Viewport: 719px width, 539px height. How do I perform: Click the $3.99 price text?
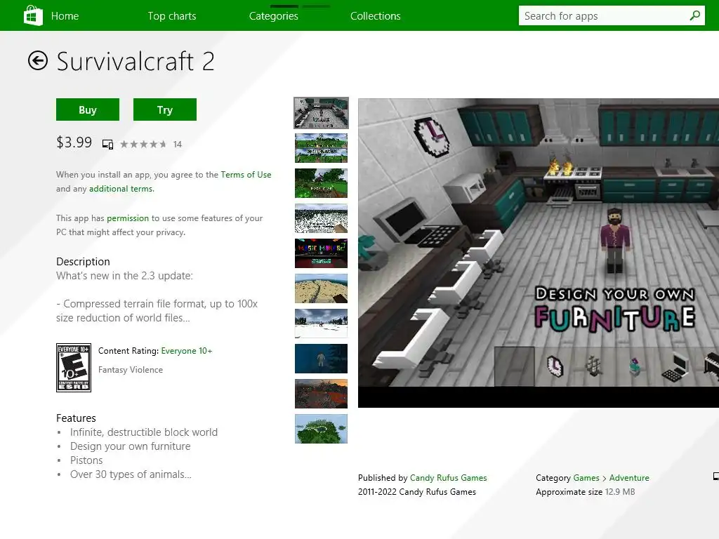tap(74, 142)
